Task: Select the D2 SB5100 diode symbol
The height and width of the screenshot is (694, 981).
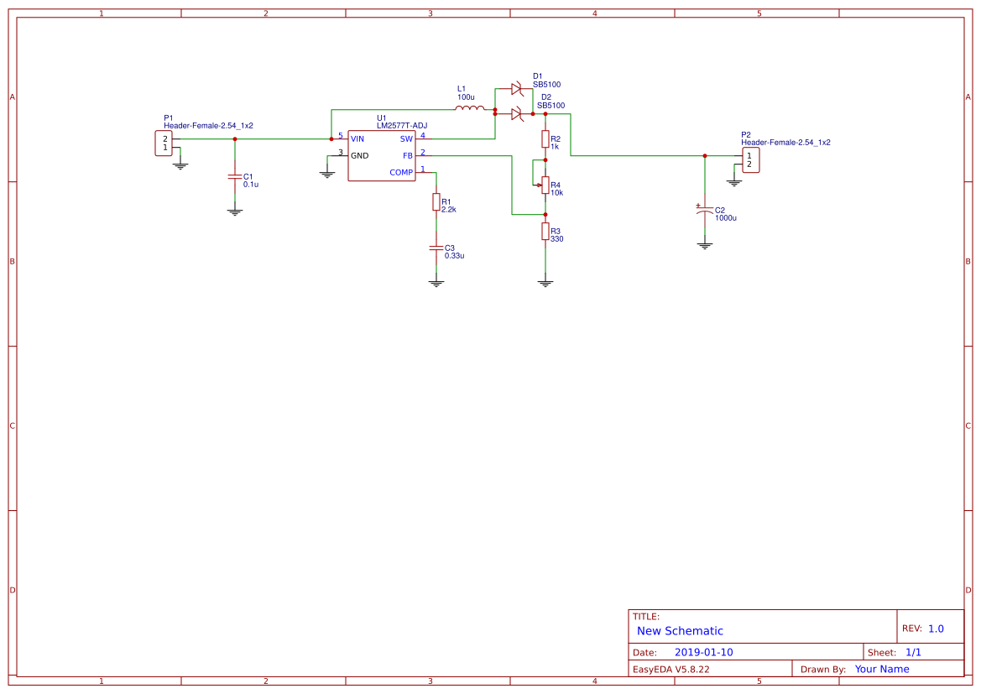Action: click(x=517, y=114)
